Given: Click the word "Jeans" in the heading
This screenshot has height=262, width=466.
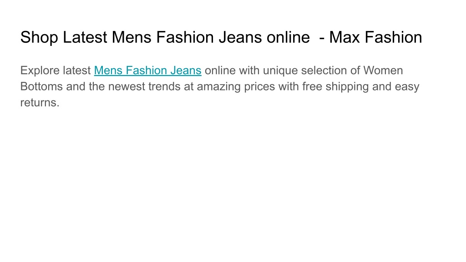Looking at the screenshot, I should coord(240,37).
